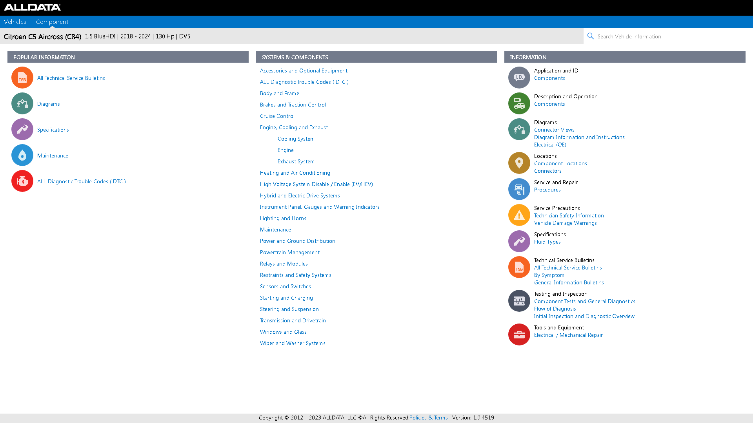The image size is (753, 423).
Task: Click the Policies & Terms link
Action: (x=428, y=418)
